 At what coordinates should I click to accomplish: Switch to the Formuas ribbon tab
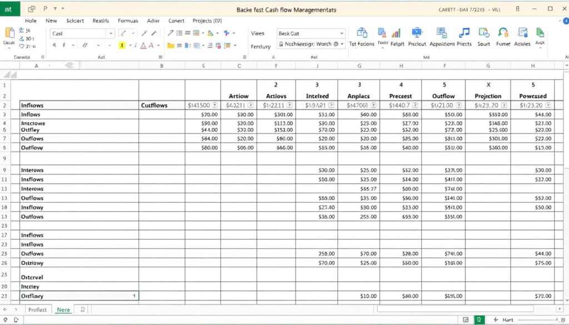128,21
